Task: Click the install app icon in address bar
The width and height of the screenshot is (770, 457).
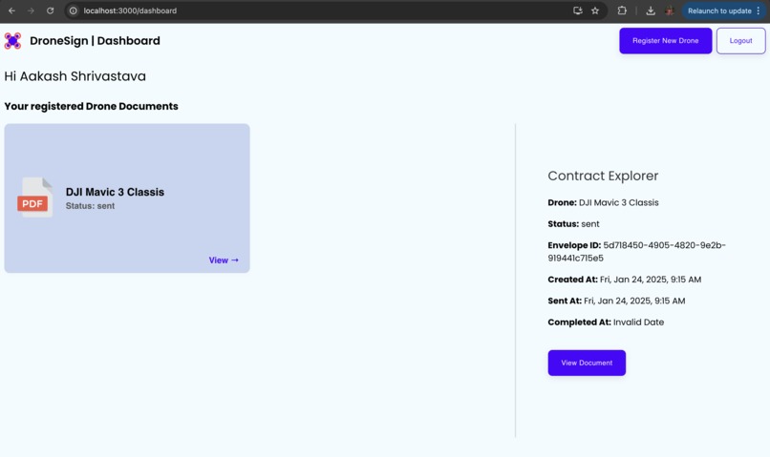Action: pos(577,10)
